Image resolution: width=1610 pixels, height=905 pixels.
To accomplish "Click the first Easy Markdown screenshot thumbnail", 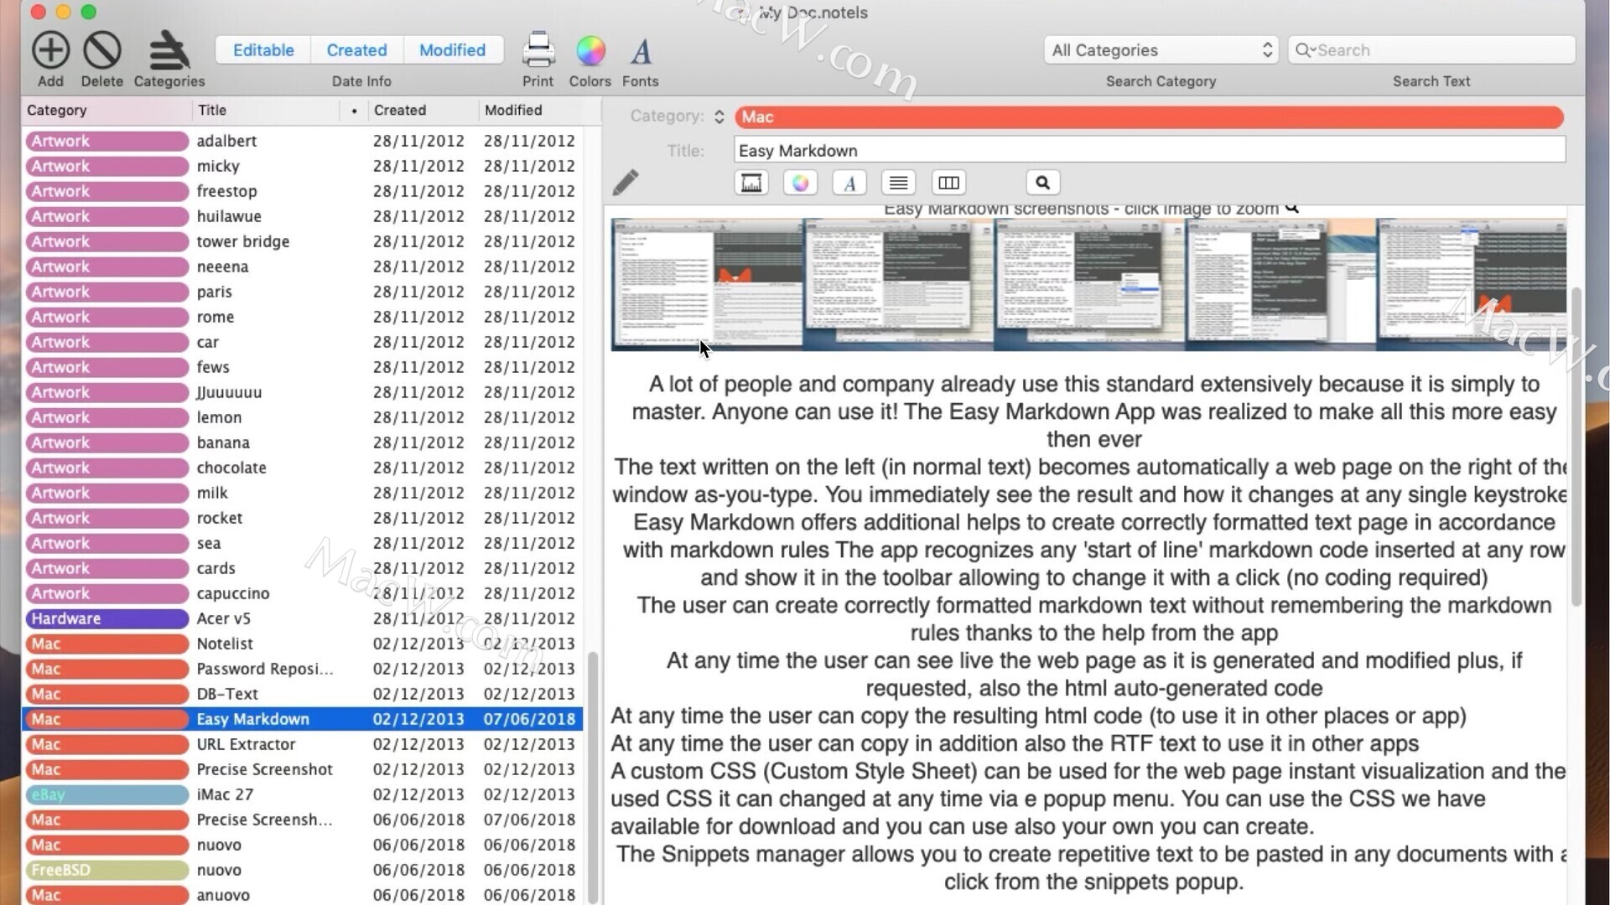I will coord(707,284).
